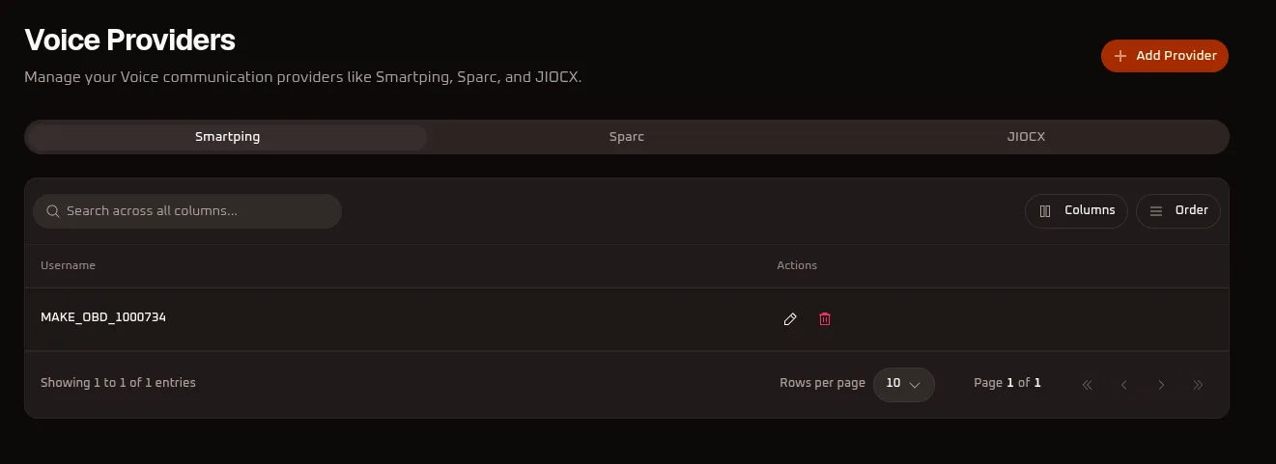The image size is (1276, 464).
Task: Click the columns icon beside Columns label
Action: coord(1045,211)
